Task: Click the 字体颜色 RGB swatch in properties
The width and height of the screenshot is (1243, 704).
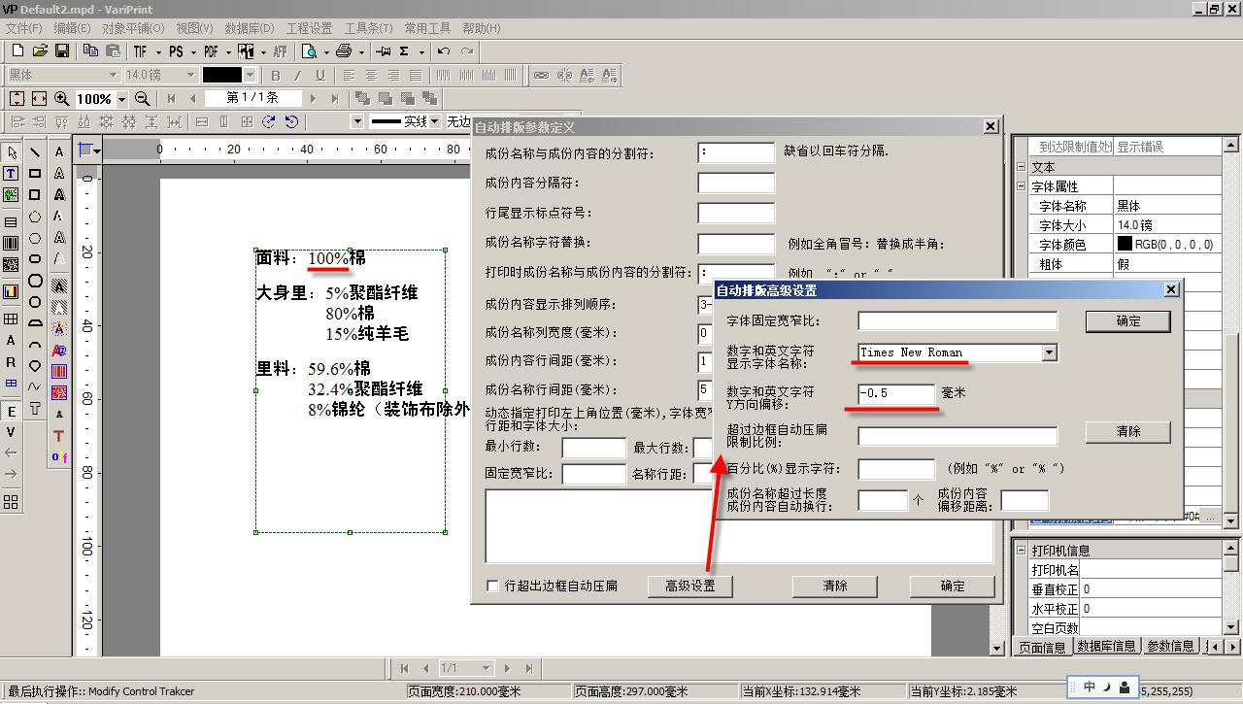Action: (1125, 245)
